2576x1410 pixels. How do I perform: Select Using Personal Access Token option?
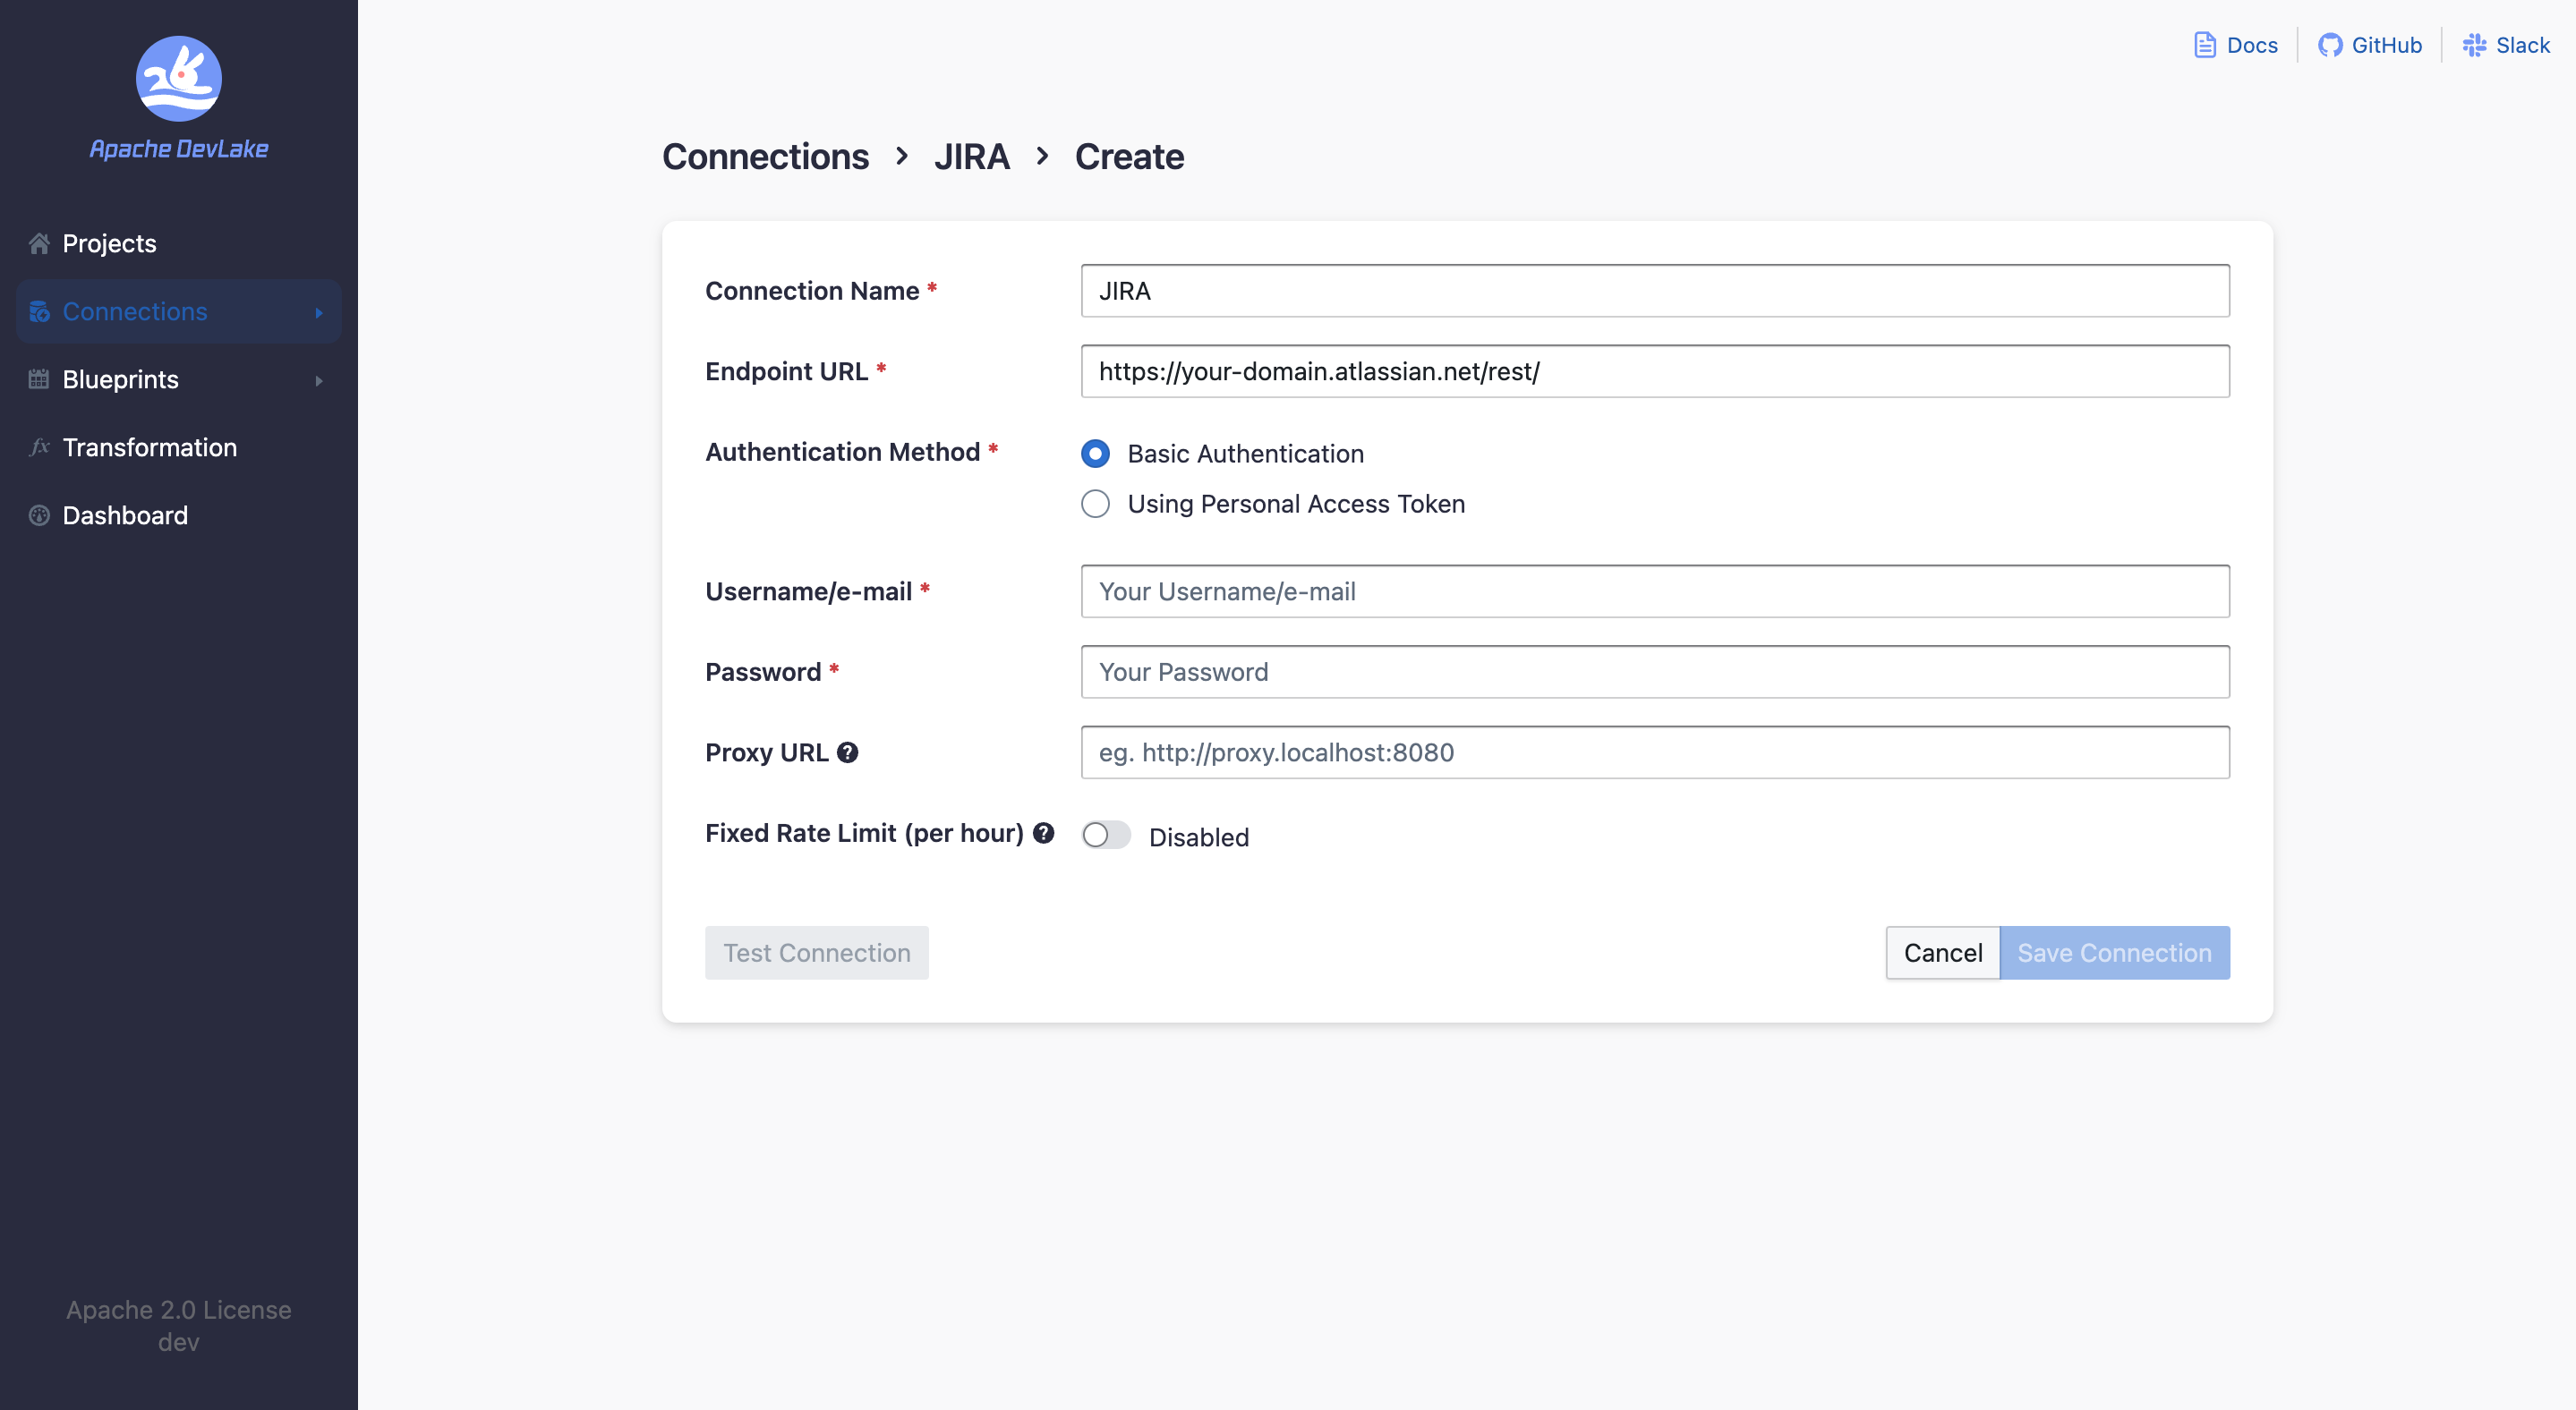point(1095,504)
